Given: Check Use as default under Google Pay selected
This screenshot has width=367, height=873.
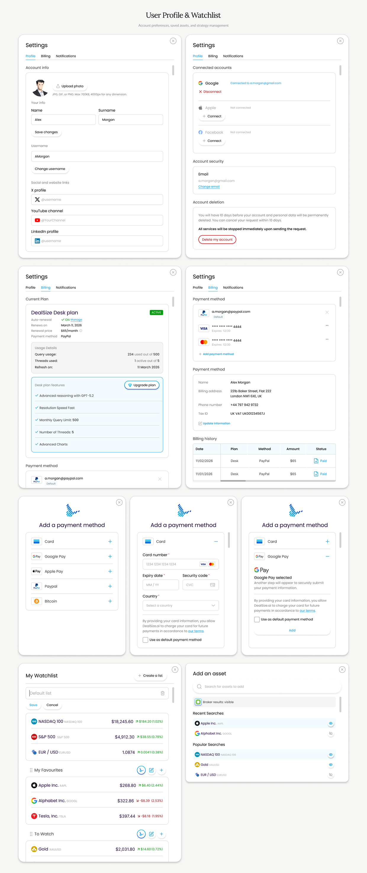Looking at the screenshot, I should point(257,619).
